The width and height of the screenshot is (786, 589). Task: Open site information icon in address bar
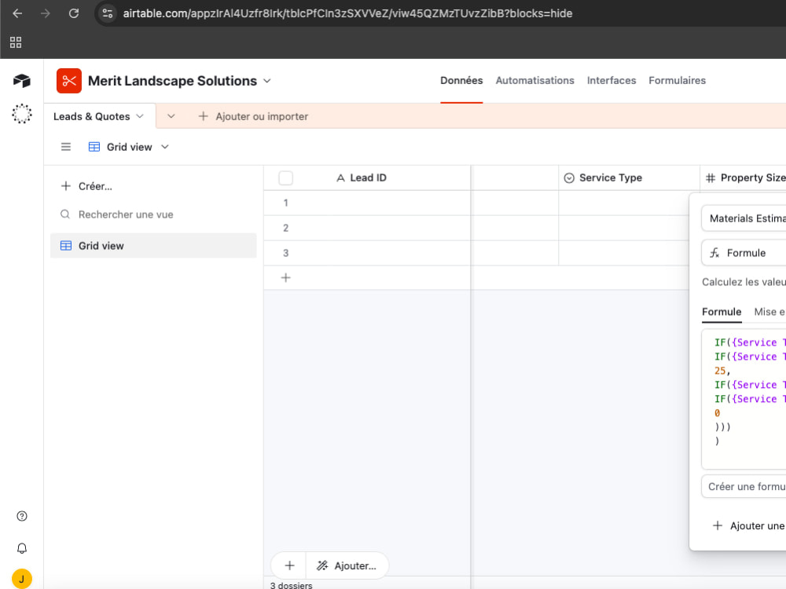click(107, 13)
